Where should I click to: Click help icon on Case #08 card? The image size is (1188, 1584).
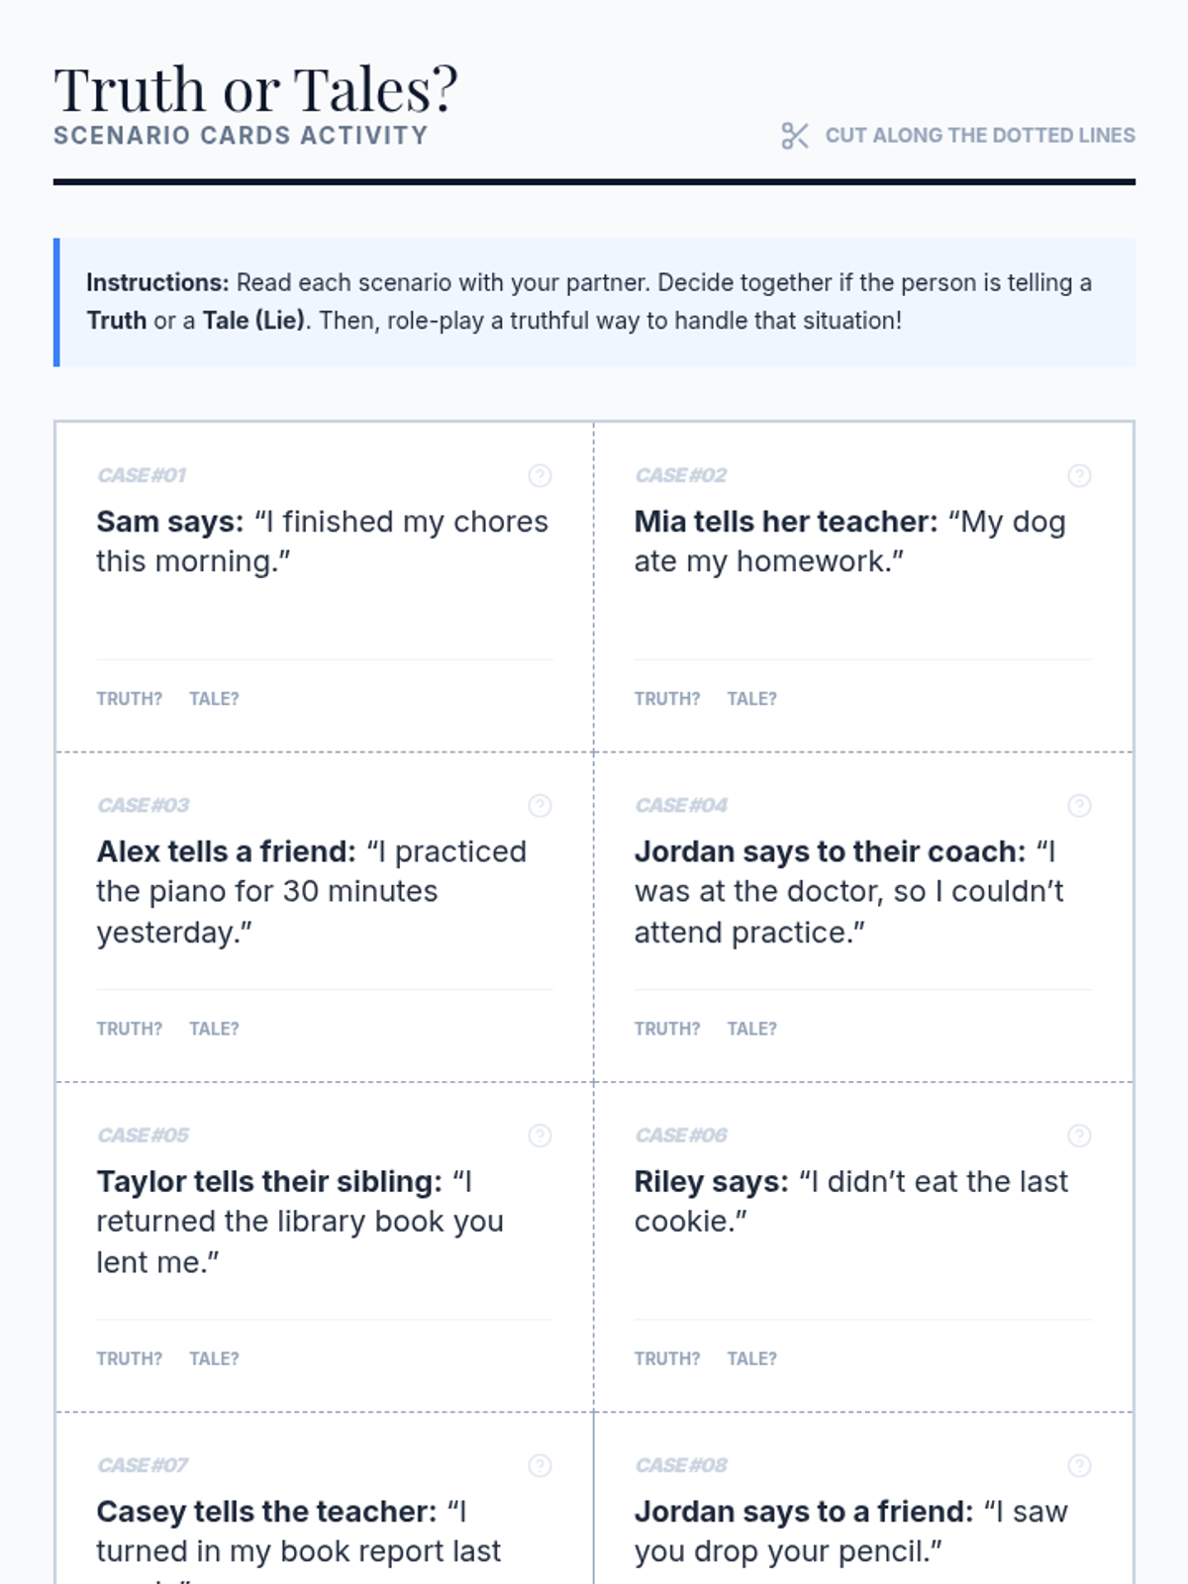[1079, 1465]
